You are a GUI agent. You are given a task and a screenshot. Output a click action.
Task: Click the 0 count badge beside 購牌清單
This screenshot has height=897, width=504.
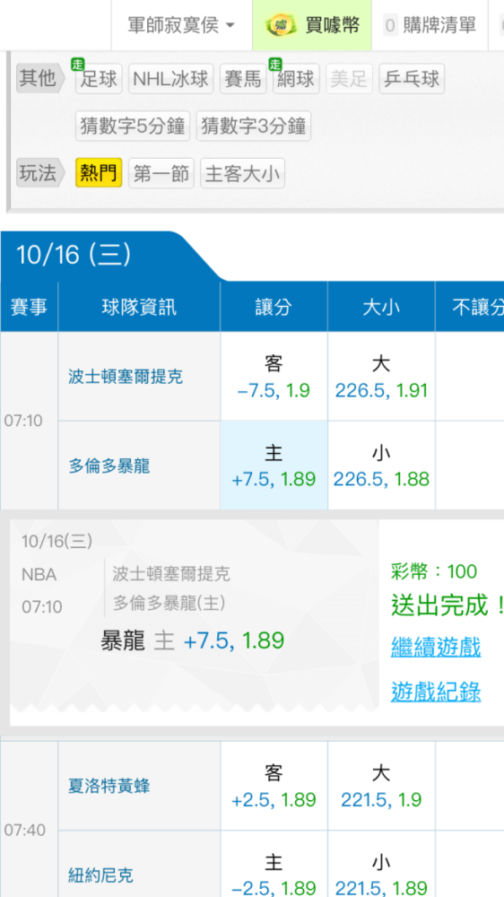390,26
